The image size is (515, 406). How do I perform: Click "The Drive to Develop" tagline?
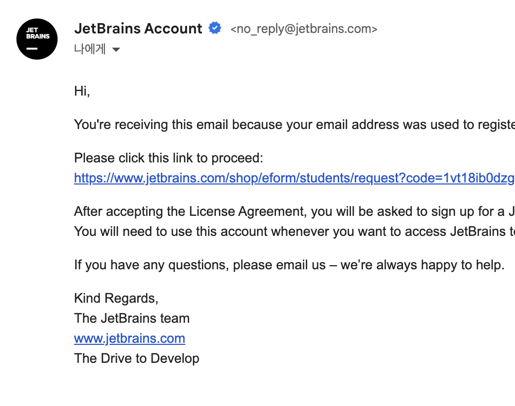pyautogui.click(x=137, y=358)
